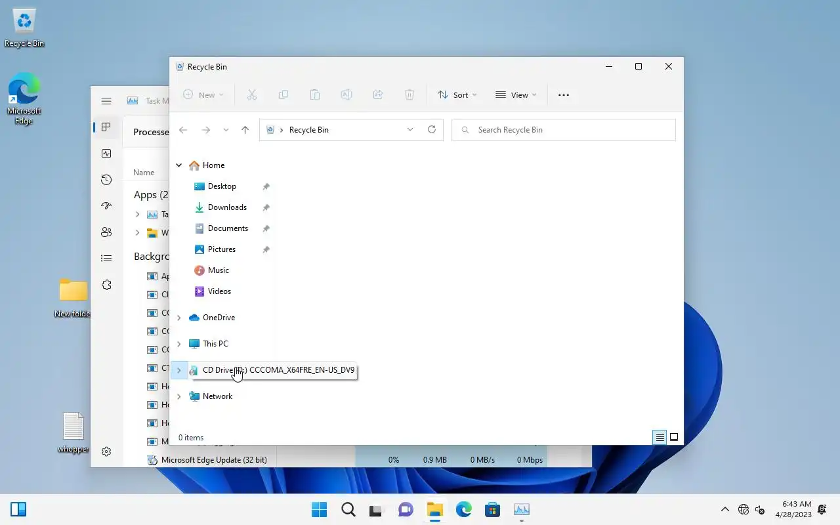Image resolution: width=840 pixels, height=525 pixels.
Task: Click the network icon in system tray
Action: coord(744,509)
